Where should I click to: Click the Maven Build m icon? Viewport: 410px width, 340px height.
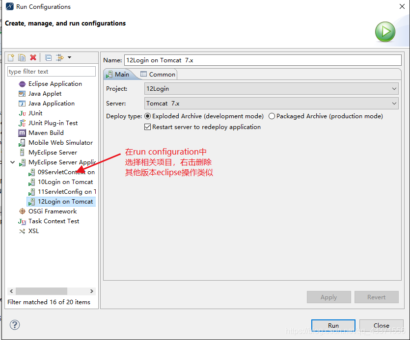(22, 133)
